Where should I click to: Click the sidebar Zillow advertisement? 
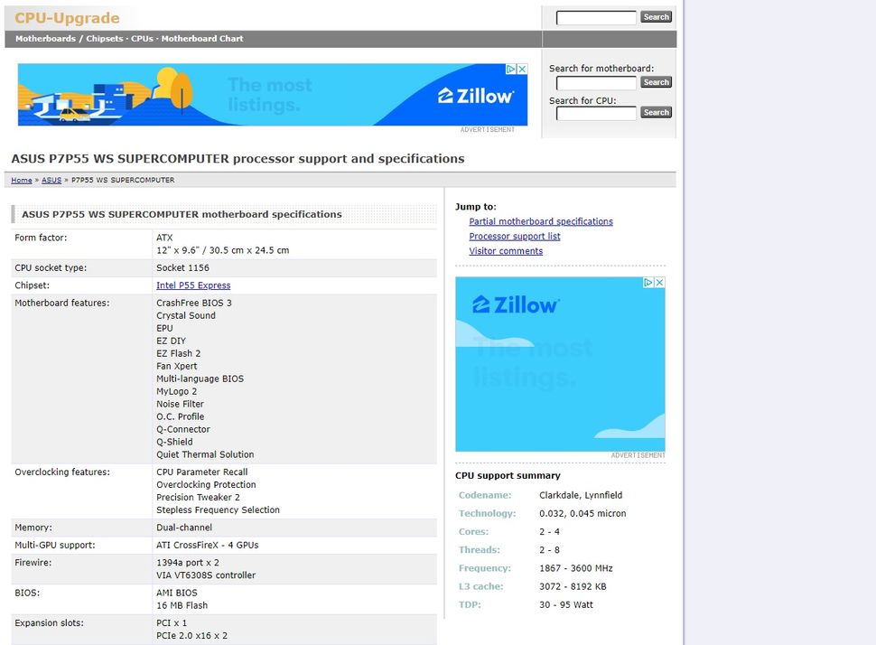tap(560, 364)
